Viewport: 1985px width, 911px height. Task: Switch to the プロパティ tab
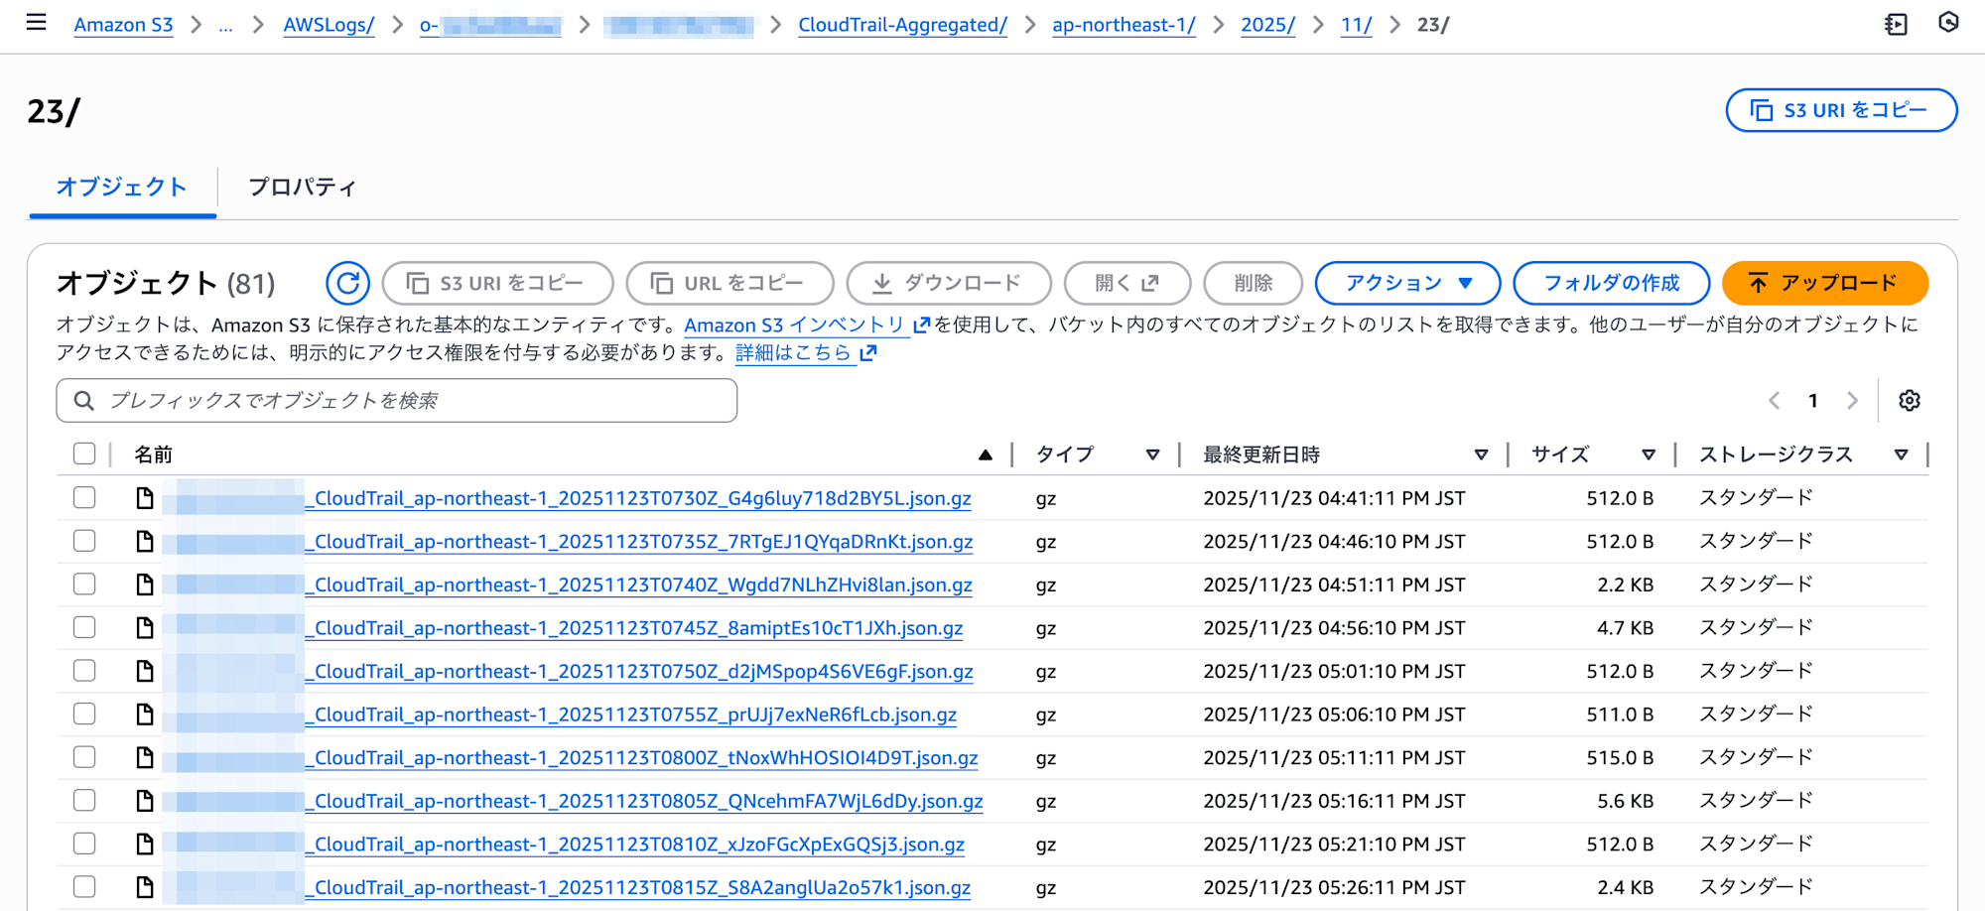(303, 187)
